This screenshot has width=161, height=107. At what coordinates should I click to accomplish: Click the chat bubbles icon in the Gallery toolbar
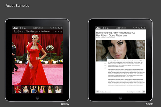click(59, 28)
